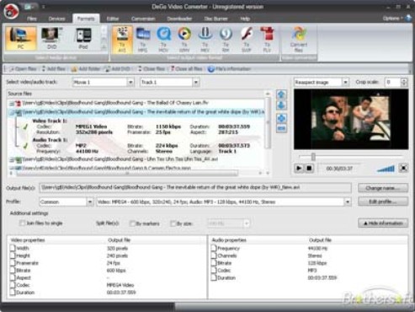Enable split By markers checkbox
This screenshot has width=415, height=312.
(132, 223)
